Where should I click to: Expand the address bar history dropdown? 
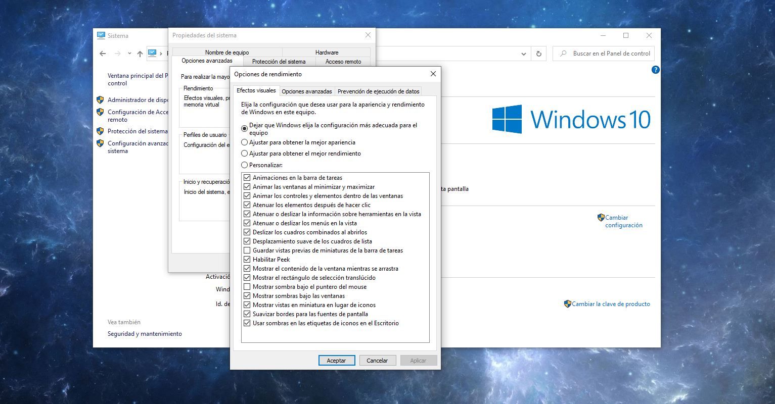(x=524, y=54)
